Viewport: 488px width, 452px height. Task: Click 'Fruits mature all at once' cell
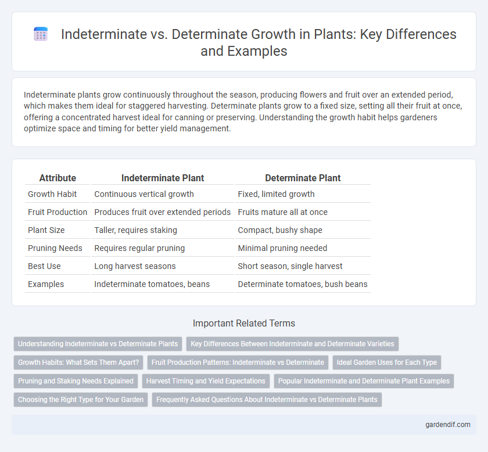(303, 212)
